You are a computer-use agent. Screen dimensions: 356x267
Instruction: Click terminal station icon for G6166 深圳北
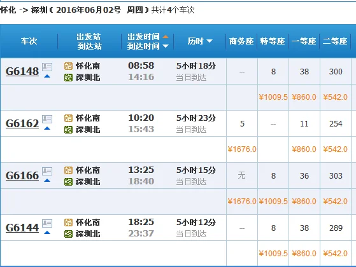[x=68, y=182]
